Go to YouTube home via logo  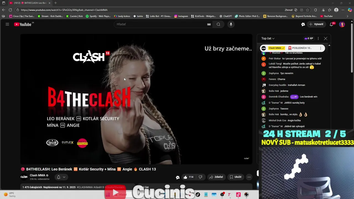23,24
